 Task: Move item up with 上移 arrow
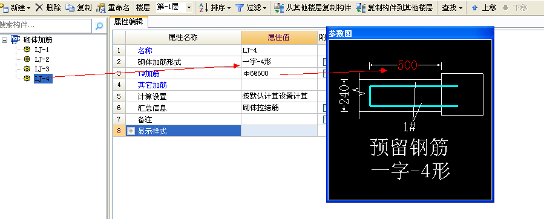tap(474, 8)
